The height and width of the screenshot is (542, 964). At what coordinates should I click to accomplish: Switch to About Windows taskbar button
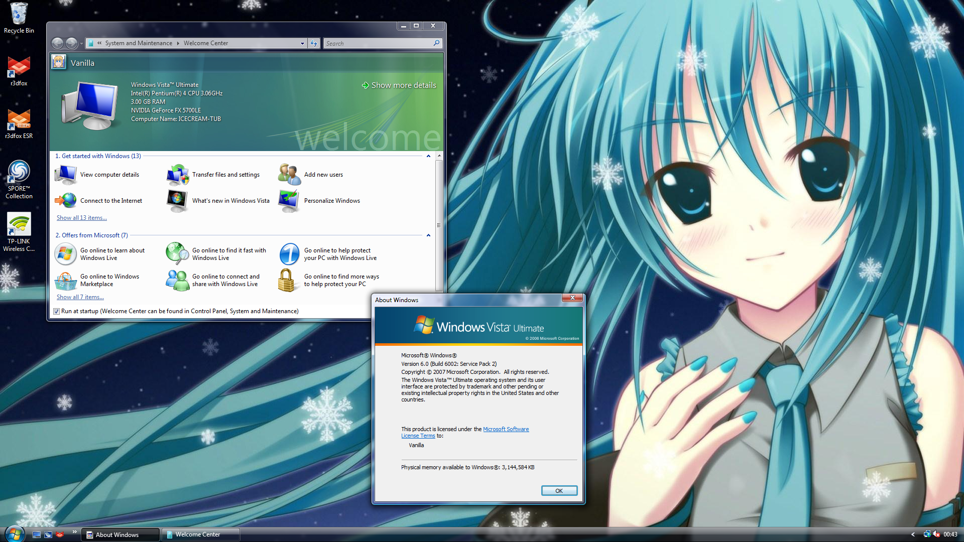tap(120, 535)
